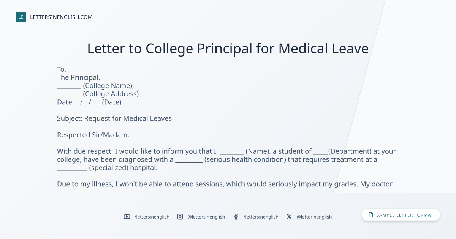The width and height of the screenshot is (456, 239).
Task: Click the Sample Letter Format button
Action: click(x=401, y=215)
